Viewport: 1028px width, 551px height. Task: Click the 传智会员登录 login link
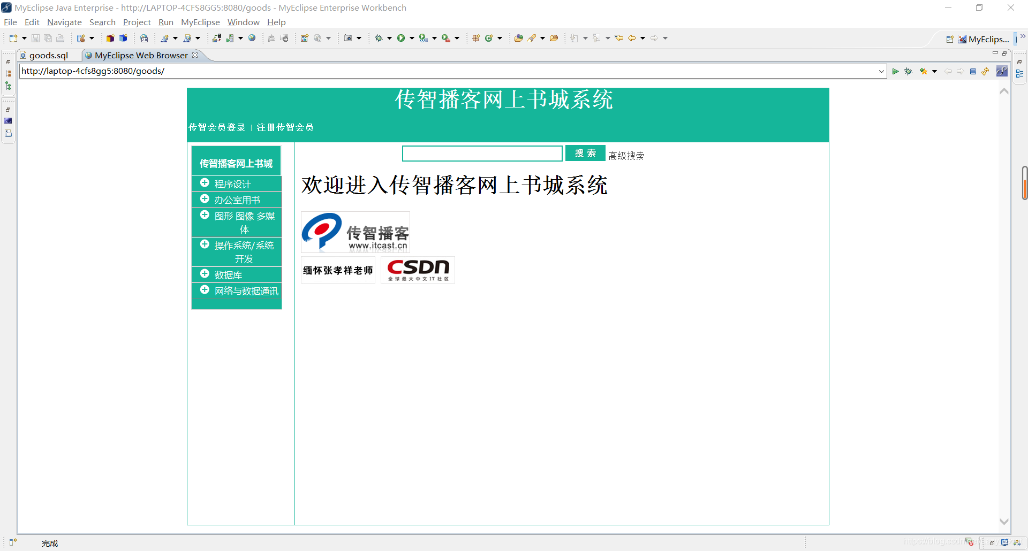pos(217,127)
